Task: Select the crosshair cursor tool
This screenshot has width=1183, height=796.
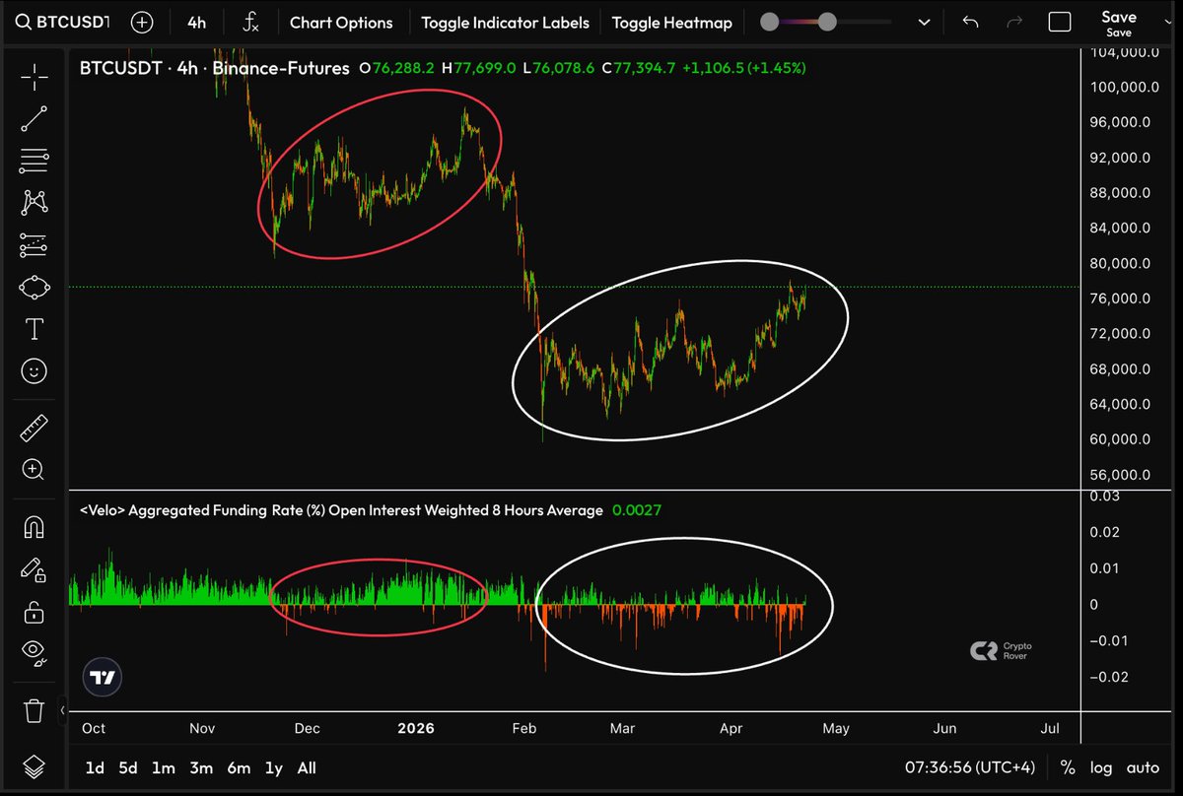Action: click(x=34, y=76)
